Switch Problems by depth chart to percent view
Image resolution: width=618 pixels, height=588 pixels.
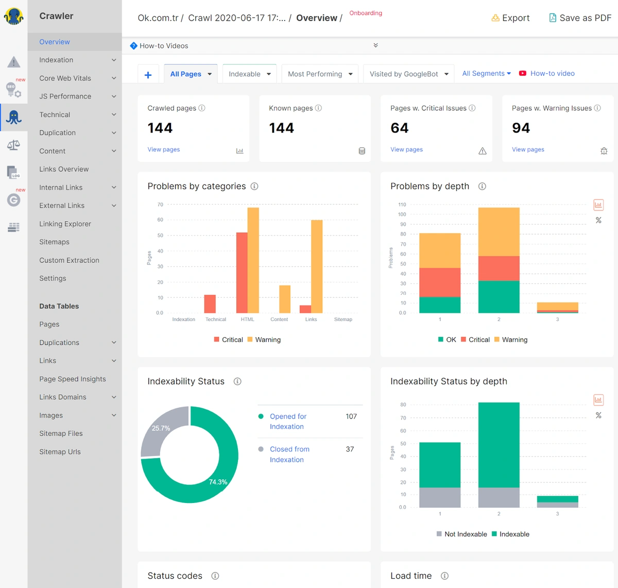pyautogui.click(x=598, y=221)
